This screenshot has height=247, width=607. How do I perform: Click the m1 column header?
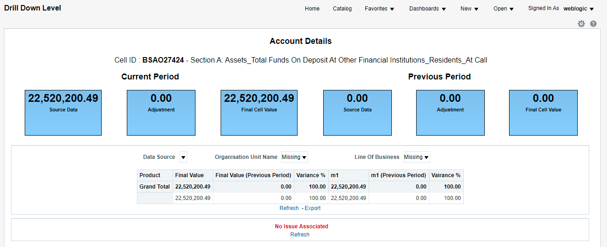348,175
